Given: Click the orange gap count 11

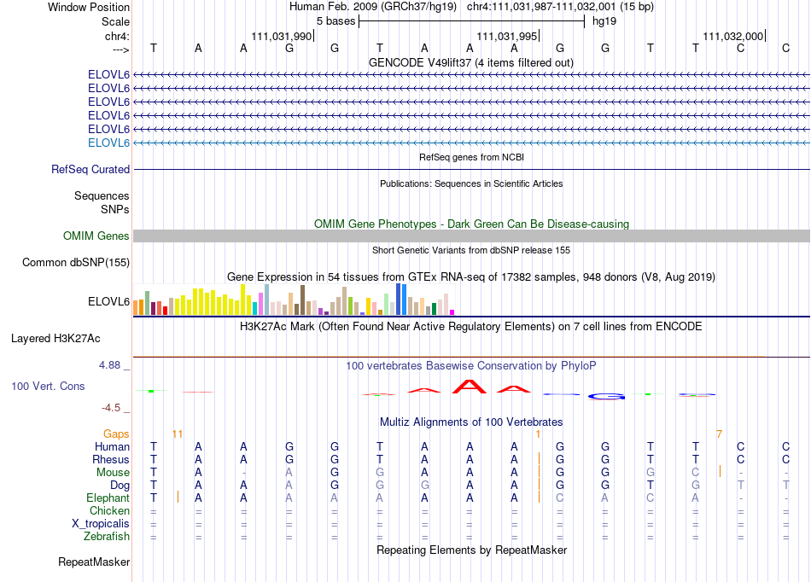Looking at the screenshot, I should (x=178, y=434).
